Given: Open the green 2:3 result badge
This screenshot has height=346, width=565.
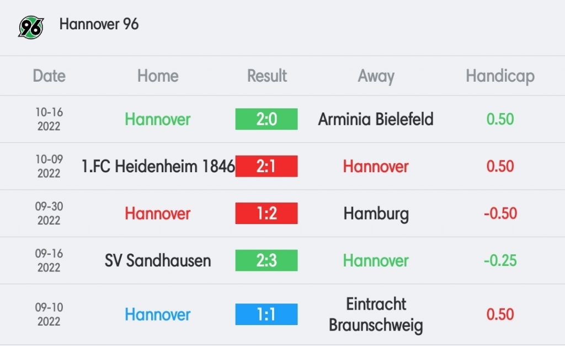Looking at the screenshot, I should [266, 260].
